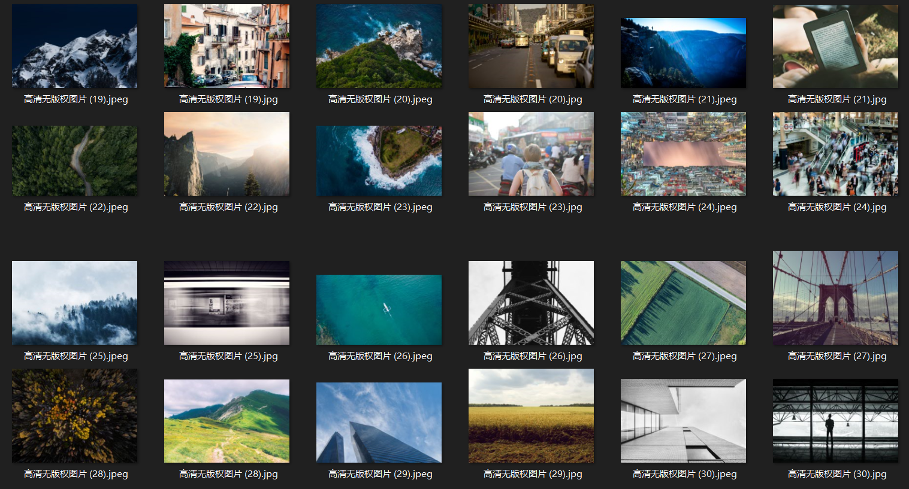Screen dimensions: 909x489
Task: Click file name 高清无版权图片 (29).jpg
Action: pyautogui.click(x=533, y=474)
